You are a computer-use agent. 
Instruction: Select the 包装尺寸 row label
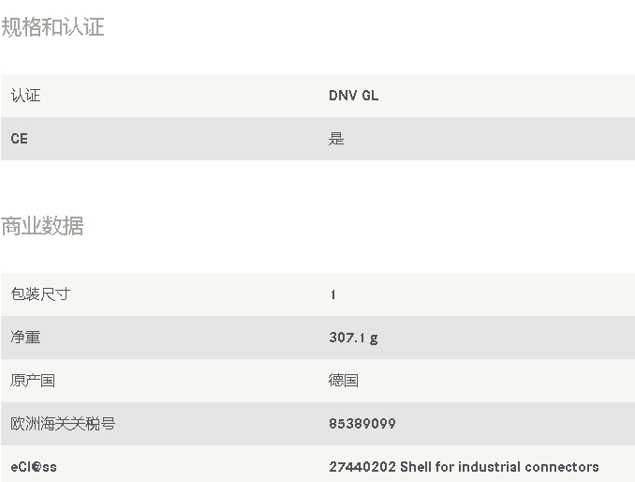tap(40, 294)
